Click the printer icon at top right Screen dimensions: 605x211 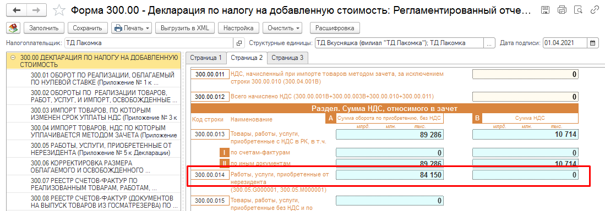click(562, 10)
